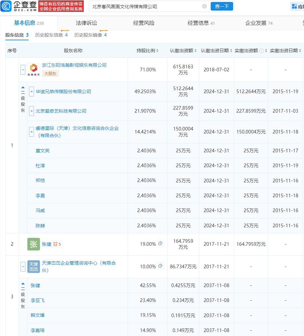Open equity chart icon beside 19.00%
The width and height of the screenshot is (304, 336).
160,243
